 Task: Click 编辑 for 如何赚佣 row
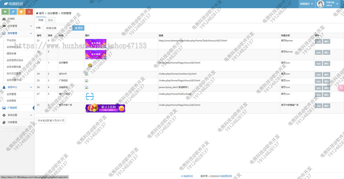click(318, 64)
